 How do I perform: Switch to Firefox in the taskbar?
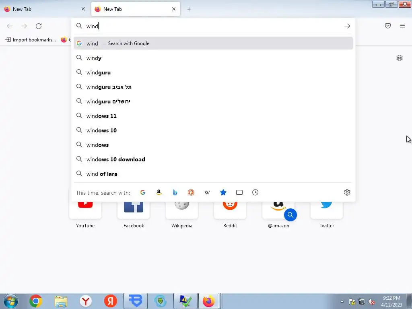(209, 301)
